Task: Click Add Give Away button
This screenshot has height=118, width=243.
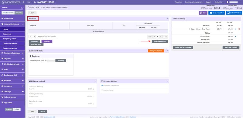Action: click(x=36, y=44)
